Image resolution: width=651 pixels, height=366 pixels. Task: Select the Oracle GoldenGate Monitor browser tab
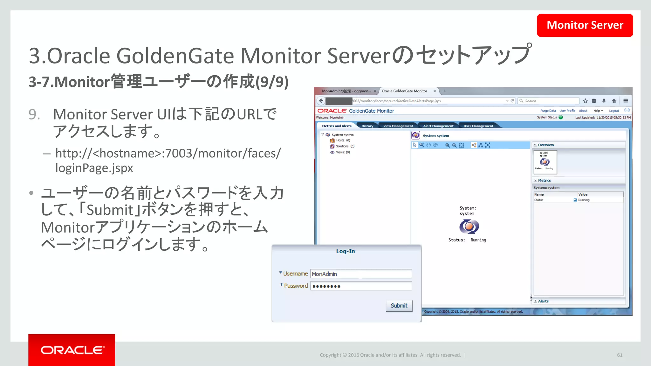click(x=404, y=91)
